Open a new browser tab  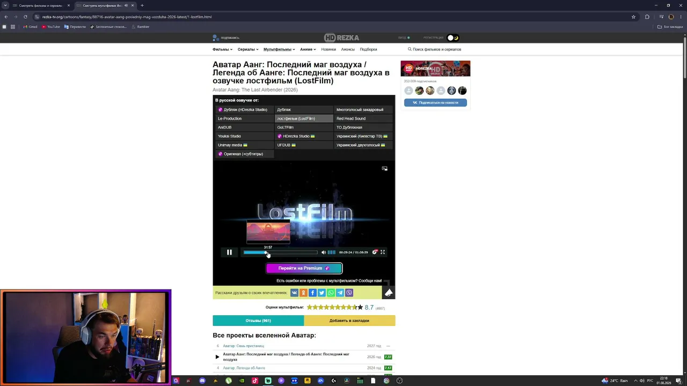[x=142, y=5]
